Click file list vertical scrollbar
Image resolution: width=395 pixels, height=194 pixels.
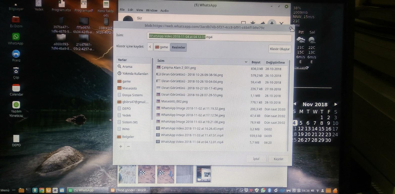click(289, 105)
